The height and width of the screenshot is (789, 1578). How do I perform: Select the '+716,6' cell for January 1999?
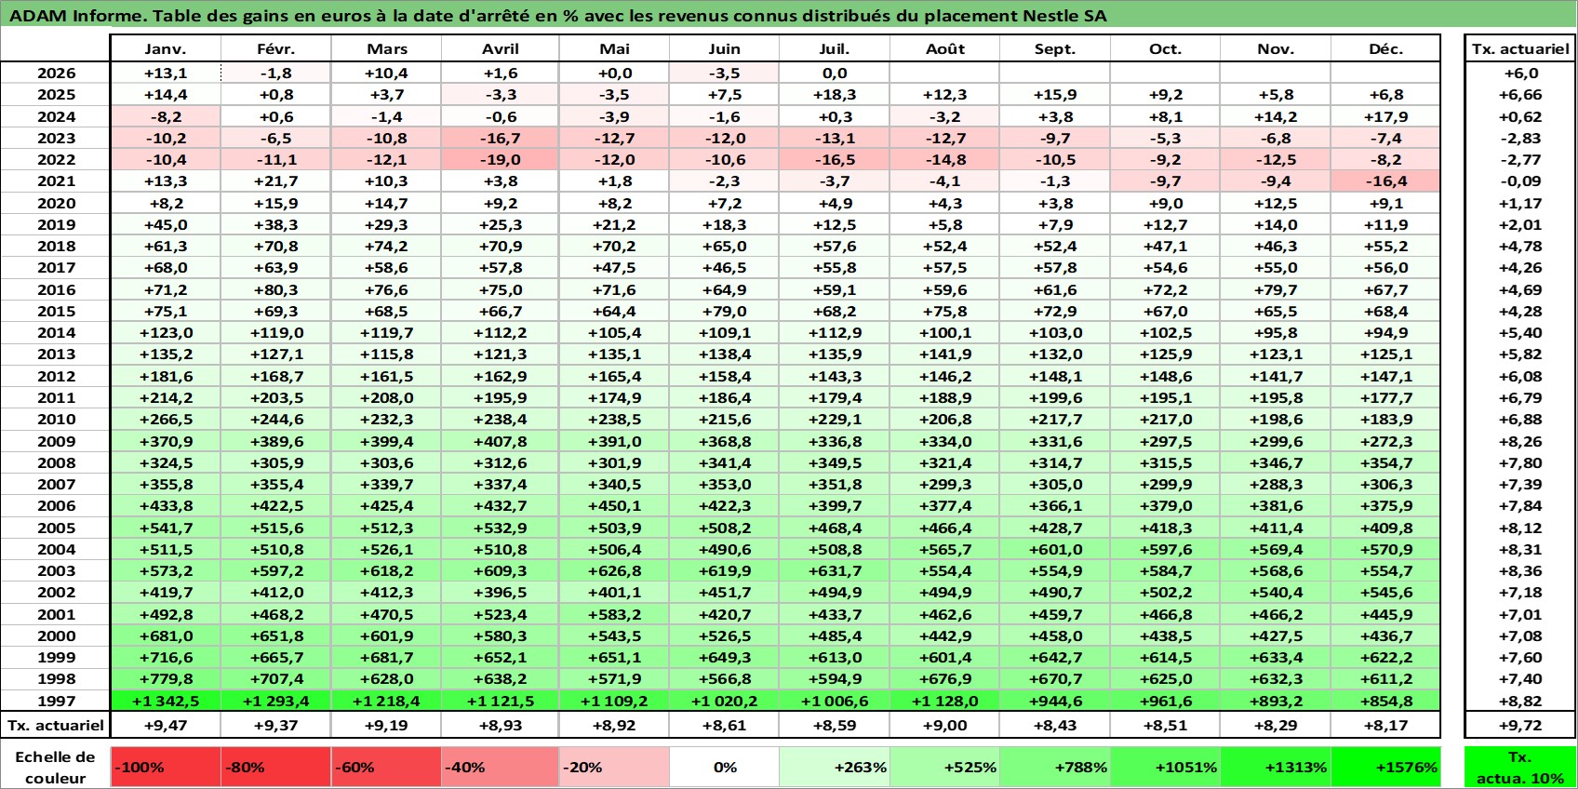166,657
